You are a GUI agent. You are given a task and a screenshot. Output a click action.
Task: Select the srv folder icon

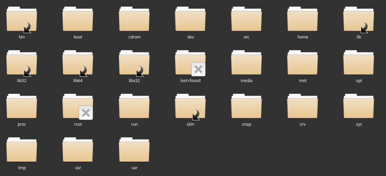tap(303, 106)
